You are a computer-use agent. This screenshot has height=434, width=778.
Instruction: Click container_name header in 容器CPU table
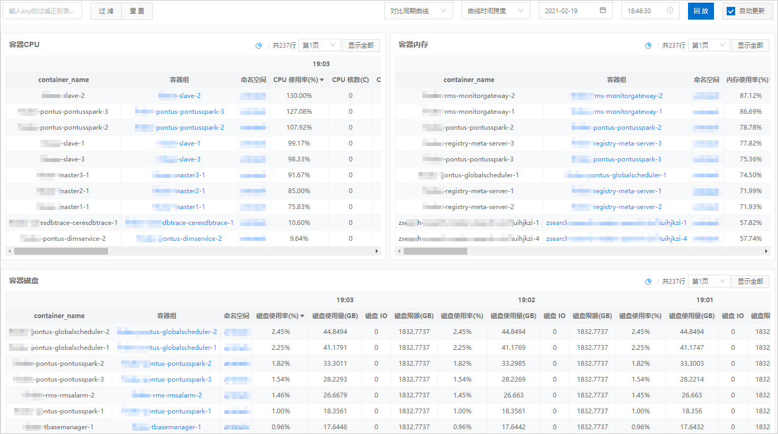pos(64,80)
